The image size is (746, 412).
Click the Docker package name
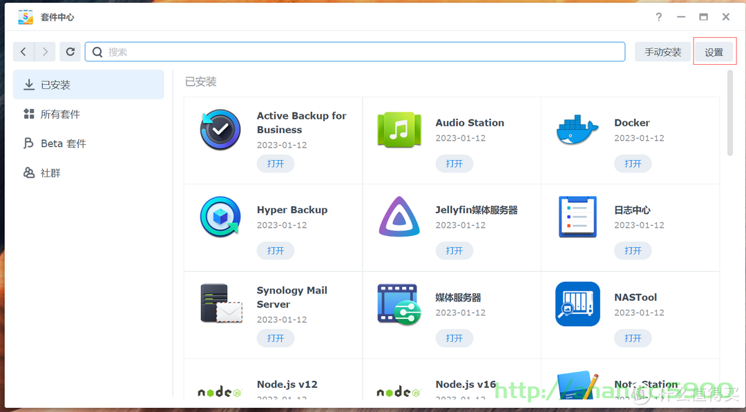click(x=632, y=123)
